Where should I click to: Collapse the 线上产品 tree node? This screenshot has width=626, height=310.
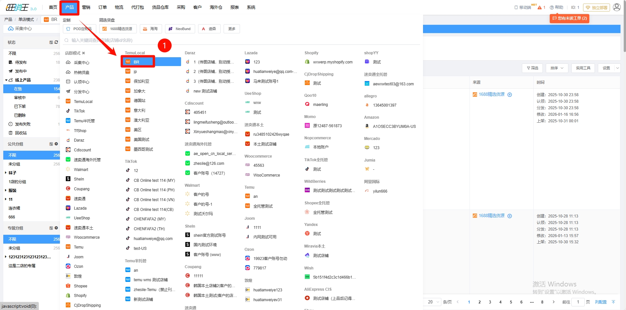coord(6,80)
